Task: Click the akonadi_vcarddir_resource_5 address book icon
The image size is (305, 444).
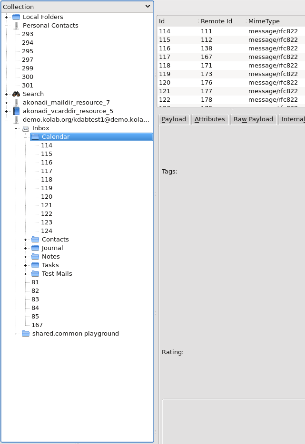Action: [16, 111]
